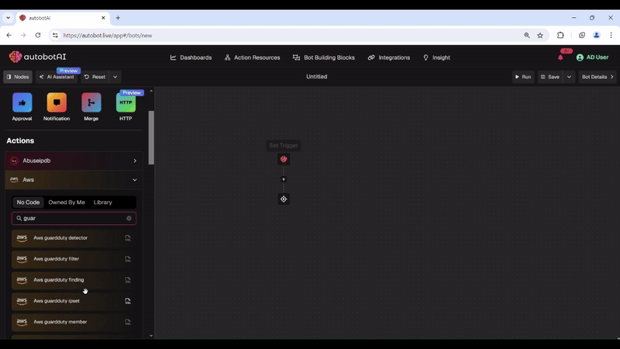
Task: Select the Aws guardduty ipset action
Action: click(74, 301)
